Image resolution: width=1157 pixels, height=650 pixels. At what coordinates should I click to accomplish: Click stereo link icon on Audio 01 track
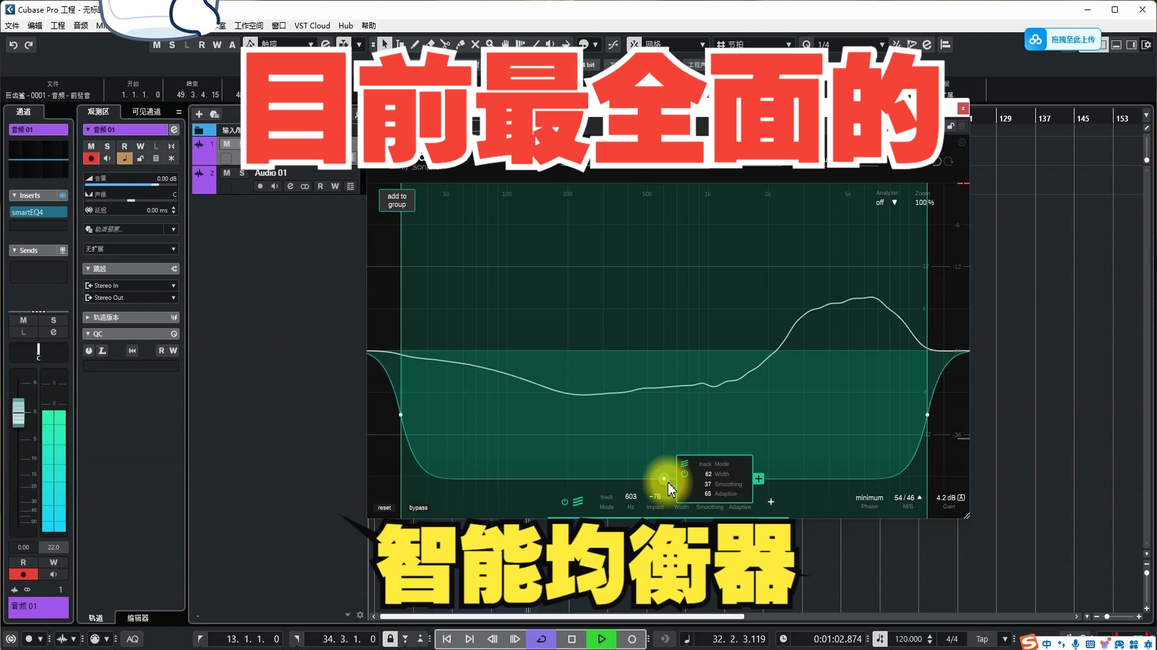(x=305, y=187)
